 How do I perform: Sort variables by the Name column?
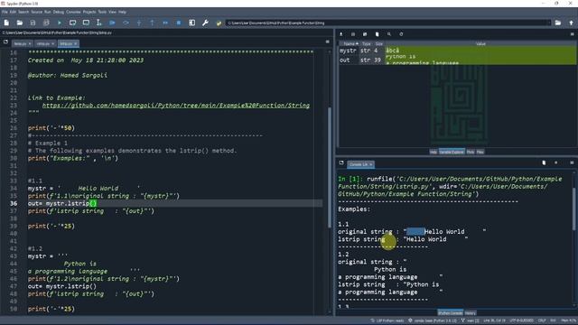pos(350,44)
